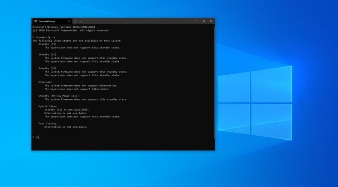The height and width of the screenshot is (187, 338).
Task: Close the Command Prompt tab
Action: 69,21
